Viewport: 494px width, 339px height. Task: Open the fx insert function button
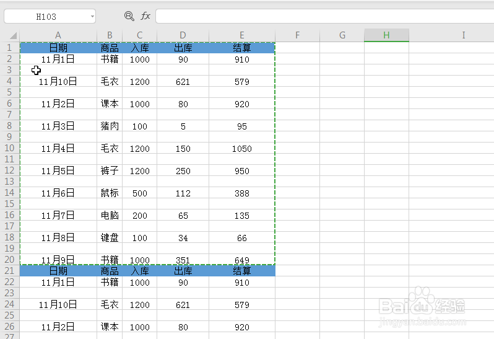[x=145, y=15]
